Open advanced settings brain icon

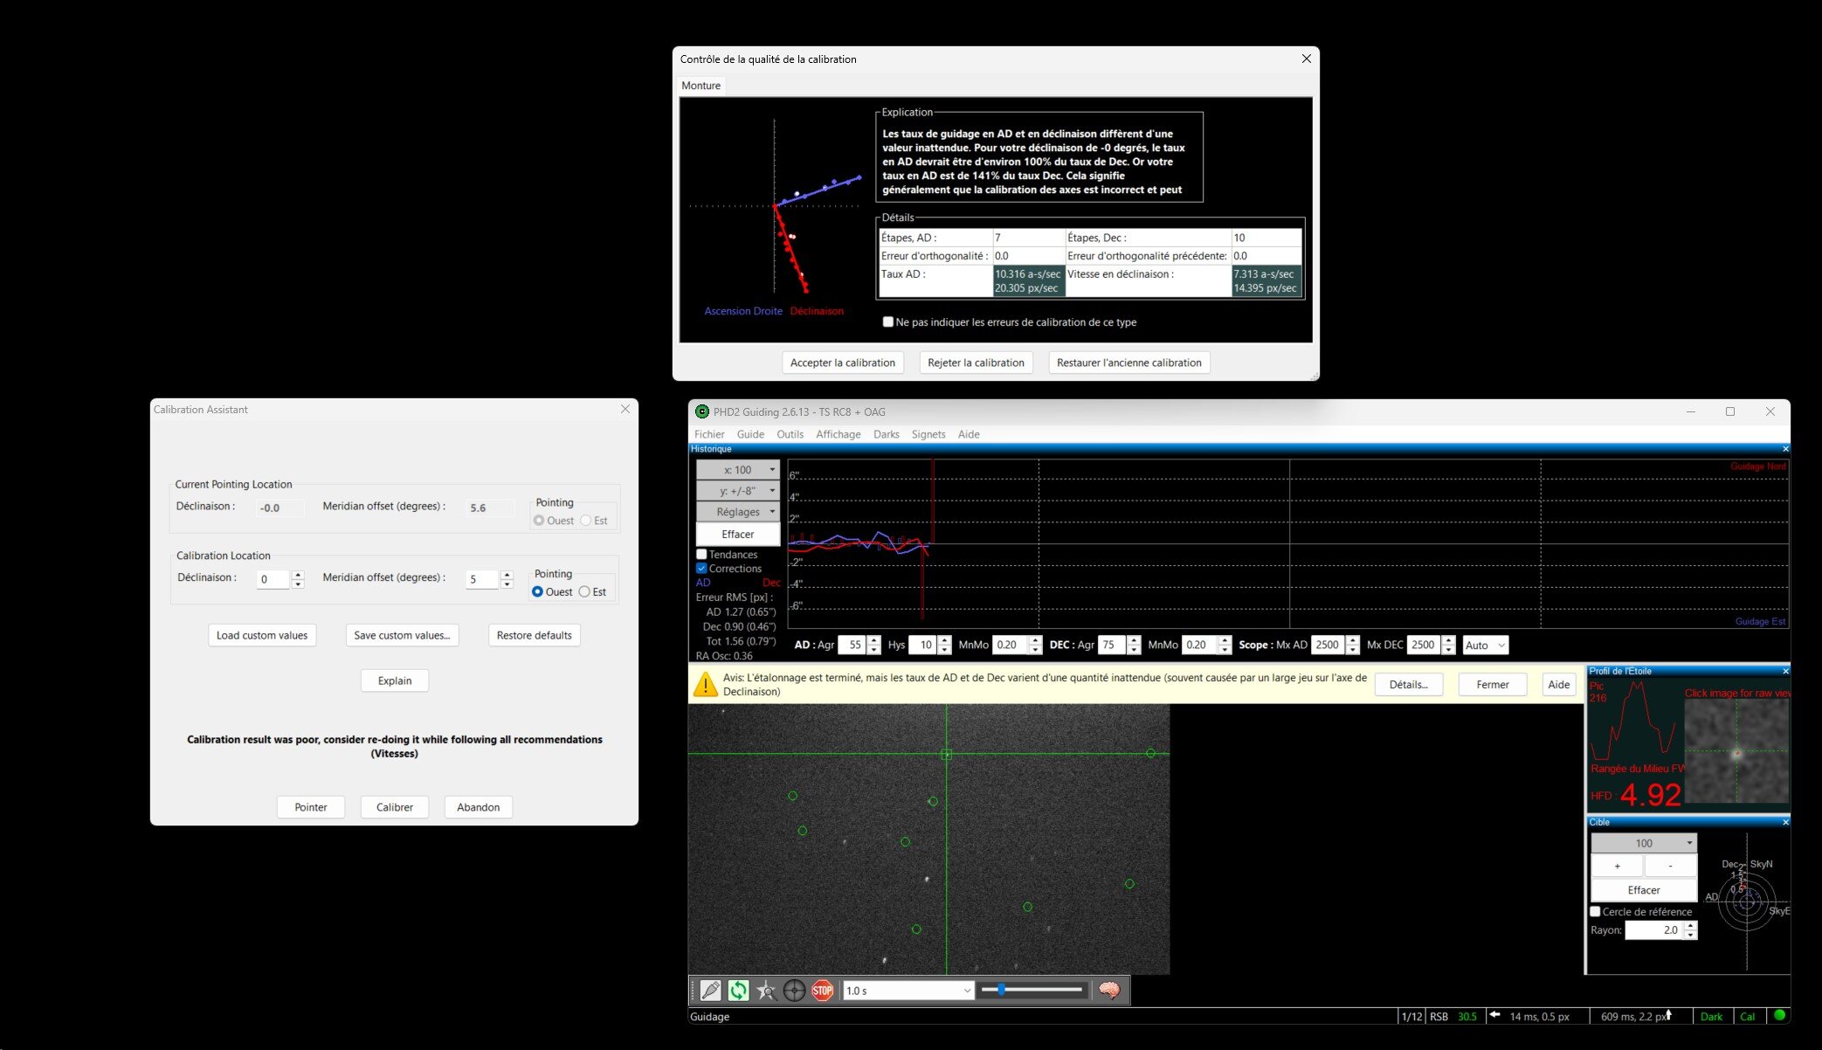(x=1109, y=990)
